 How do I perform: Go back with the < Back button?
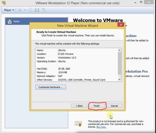(x=79, y=106)
